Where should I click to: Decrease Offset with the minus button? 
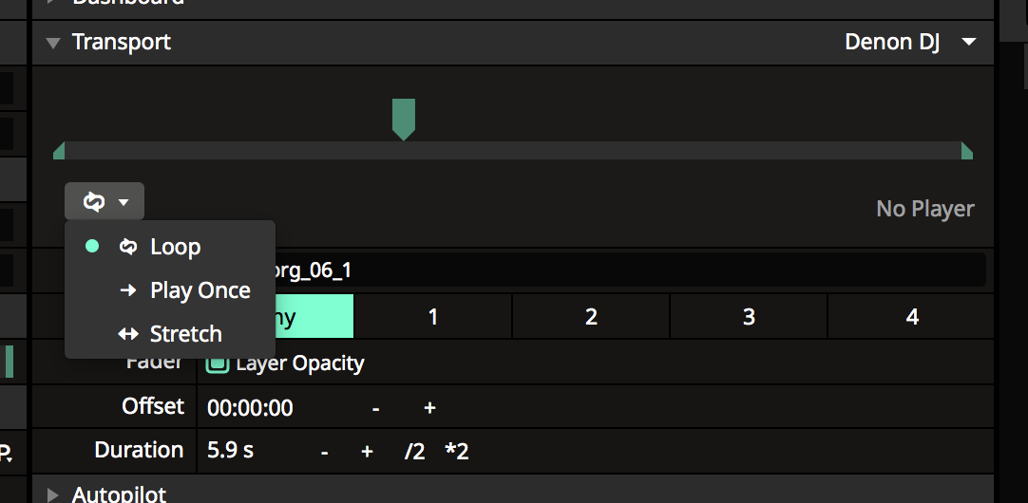(376, 408)
